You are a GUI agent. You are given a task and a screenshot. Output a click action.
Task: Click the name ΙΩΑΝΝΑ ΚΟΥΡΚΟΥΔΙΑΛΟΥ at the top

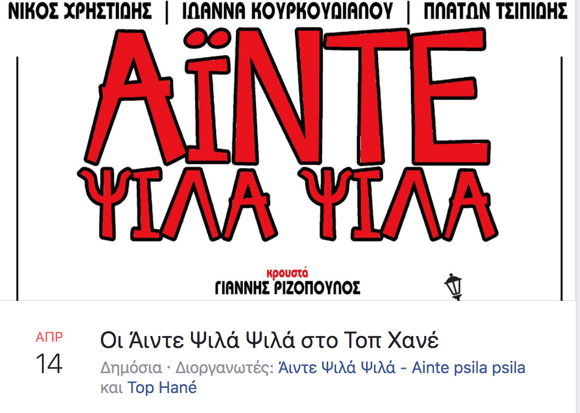coord(287,11)
